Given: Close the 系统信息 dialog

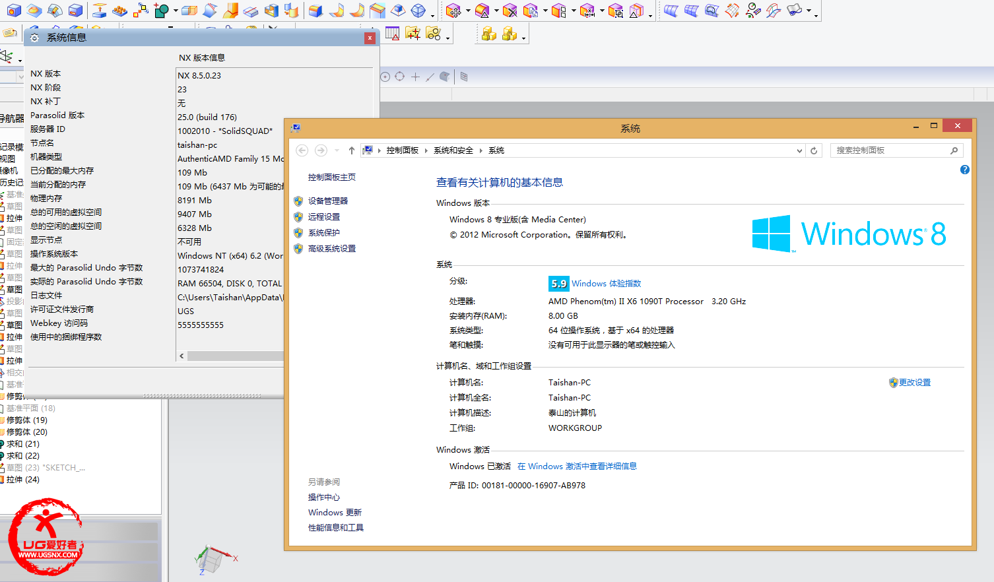Looking at the screenshot, I should (370, 38).
